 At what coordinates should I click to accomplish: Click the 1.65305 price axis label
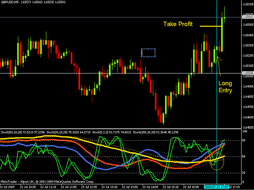(x=248, y=45)
